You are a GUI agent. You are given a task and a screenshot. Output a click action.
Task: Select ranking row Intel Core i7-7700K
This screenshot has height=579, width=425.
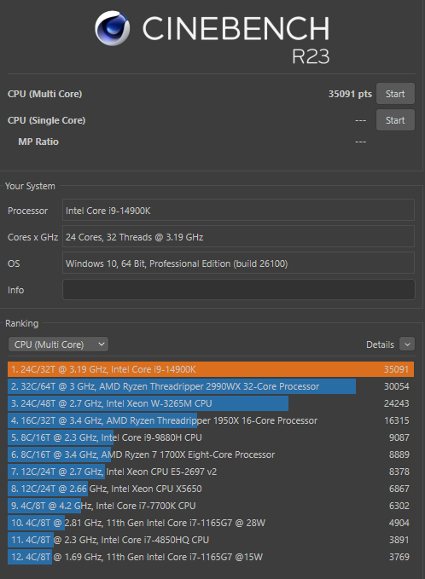point(211,506)
